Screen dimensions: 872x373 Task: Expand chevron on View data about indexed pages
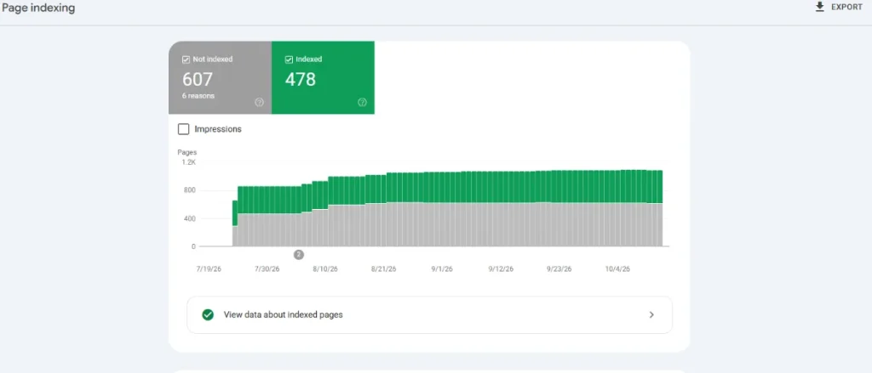tap(651, 314)
